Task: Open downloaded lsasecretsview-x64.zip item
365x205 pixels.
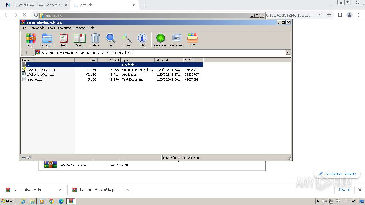Action: 97,190
